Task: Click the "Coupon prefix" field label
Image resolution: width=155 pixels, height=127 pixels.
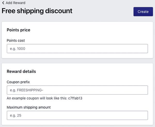Action: [18, 82]
